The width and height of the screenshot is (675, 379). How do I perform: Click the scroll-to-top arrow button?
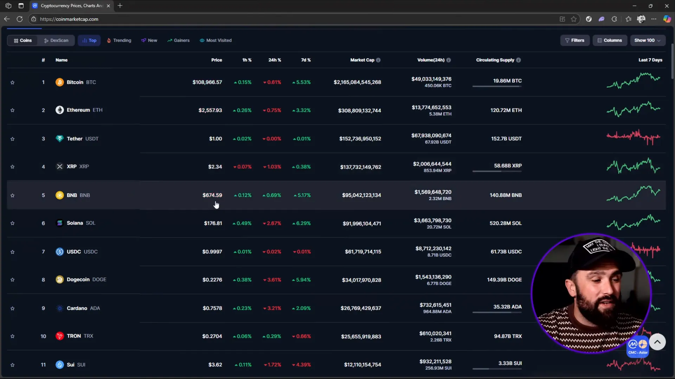[x=657, y=342]
